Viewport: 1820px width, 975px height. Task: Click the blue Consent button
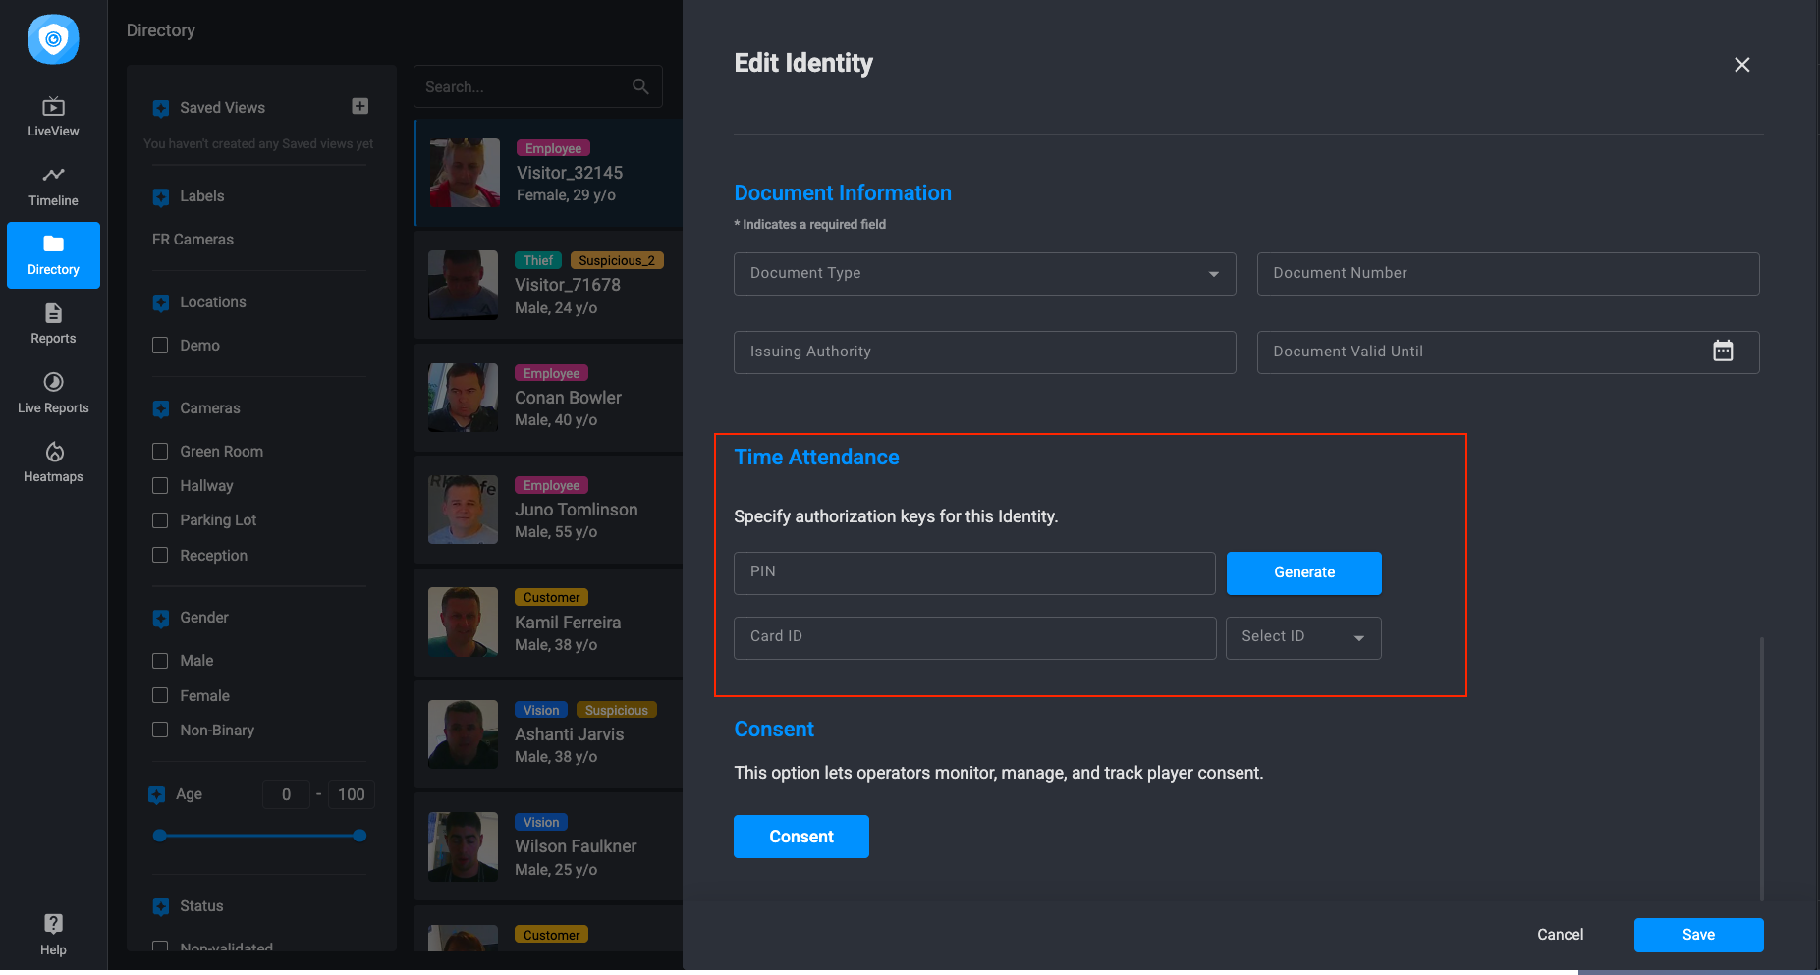point(801,837)
